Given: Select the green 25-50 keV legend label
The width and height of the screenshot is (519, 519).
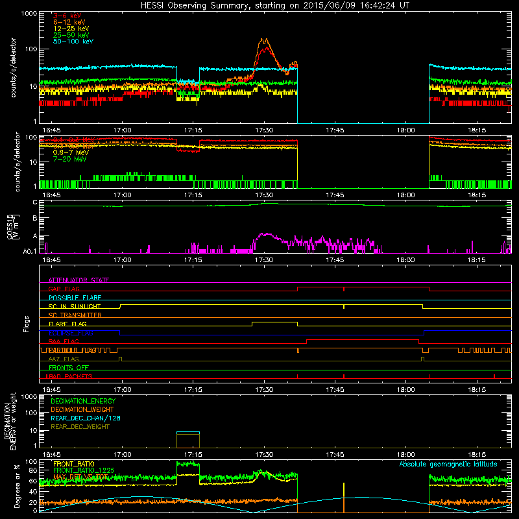Looking at the screenshot, I should coord(71,35).
